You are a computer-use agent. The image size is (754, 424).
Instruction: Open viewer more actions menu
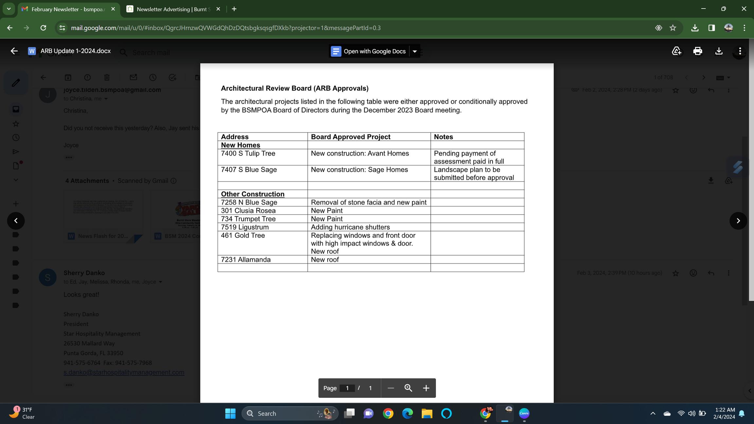point(740,51)
